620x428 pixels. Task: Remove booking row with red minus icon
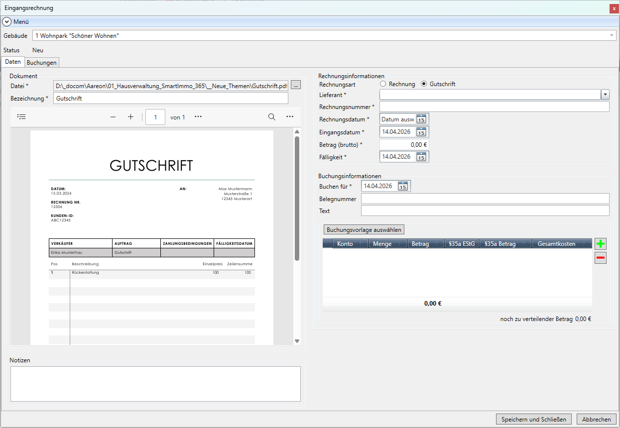coord(601,258)
